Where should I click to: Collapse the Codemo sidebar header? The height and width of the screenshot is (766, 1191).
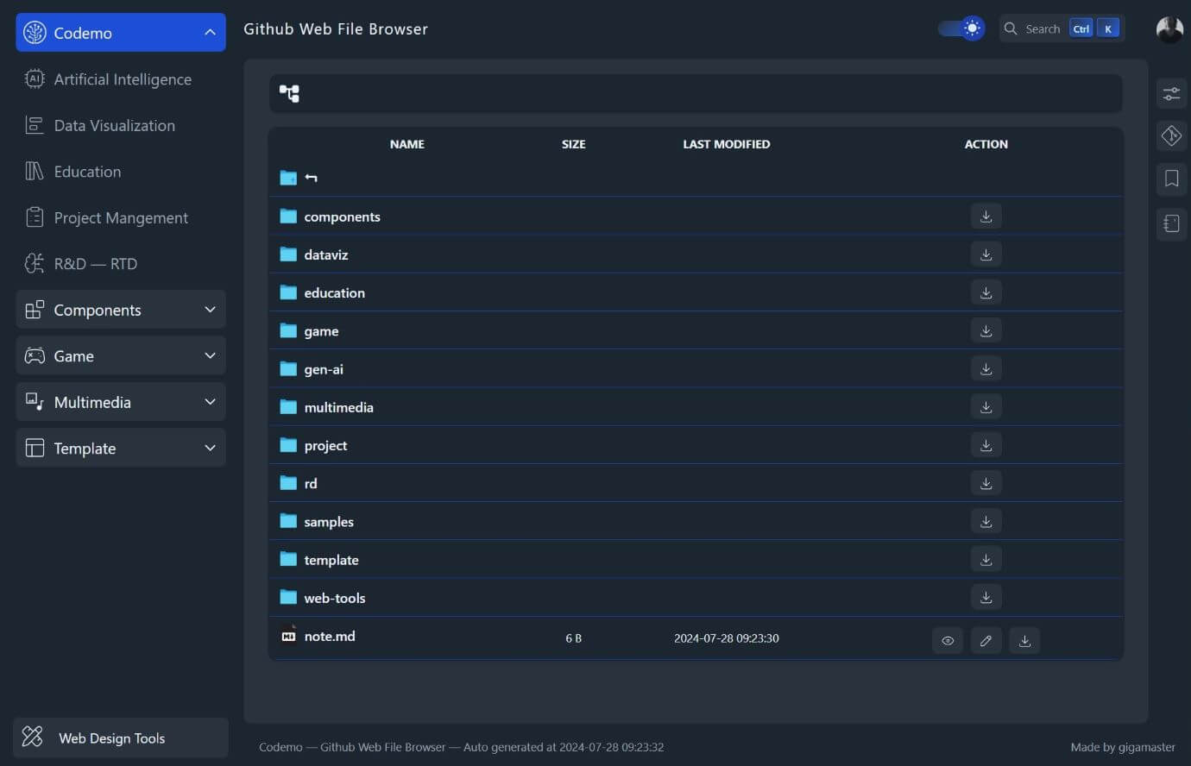(x=209, y=32)
